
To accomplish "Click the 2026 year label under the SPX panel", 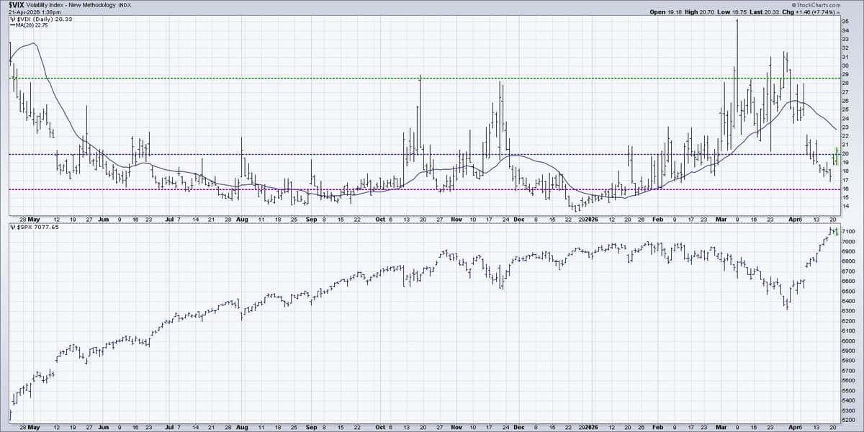I will (x=592, y=428).
